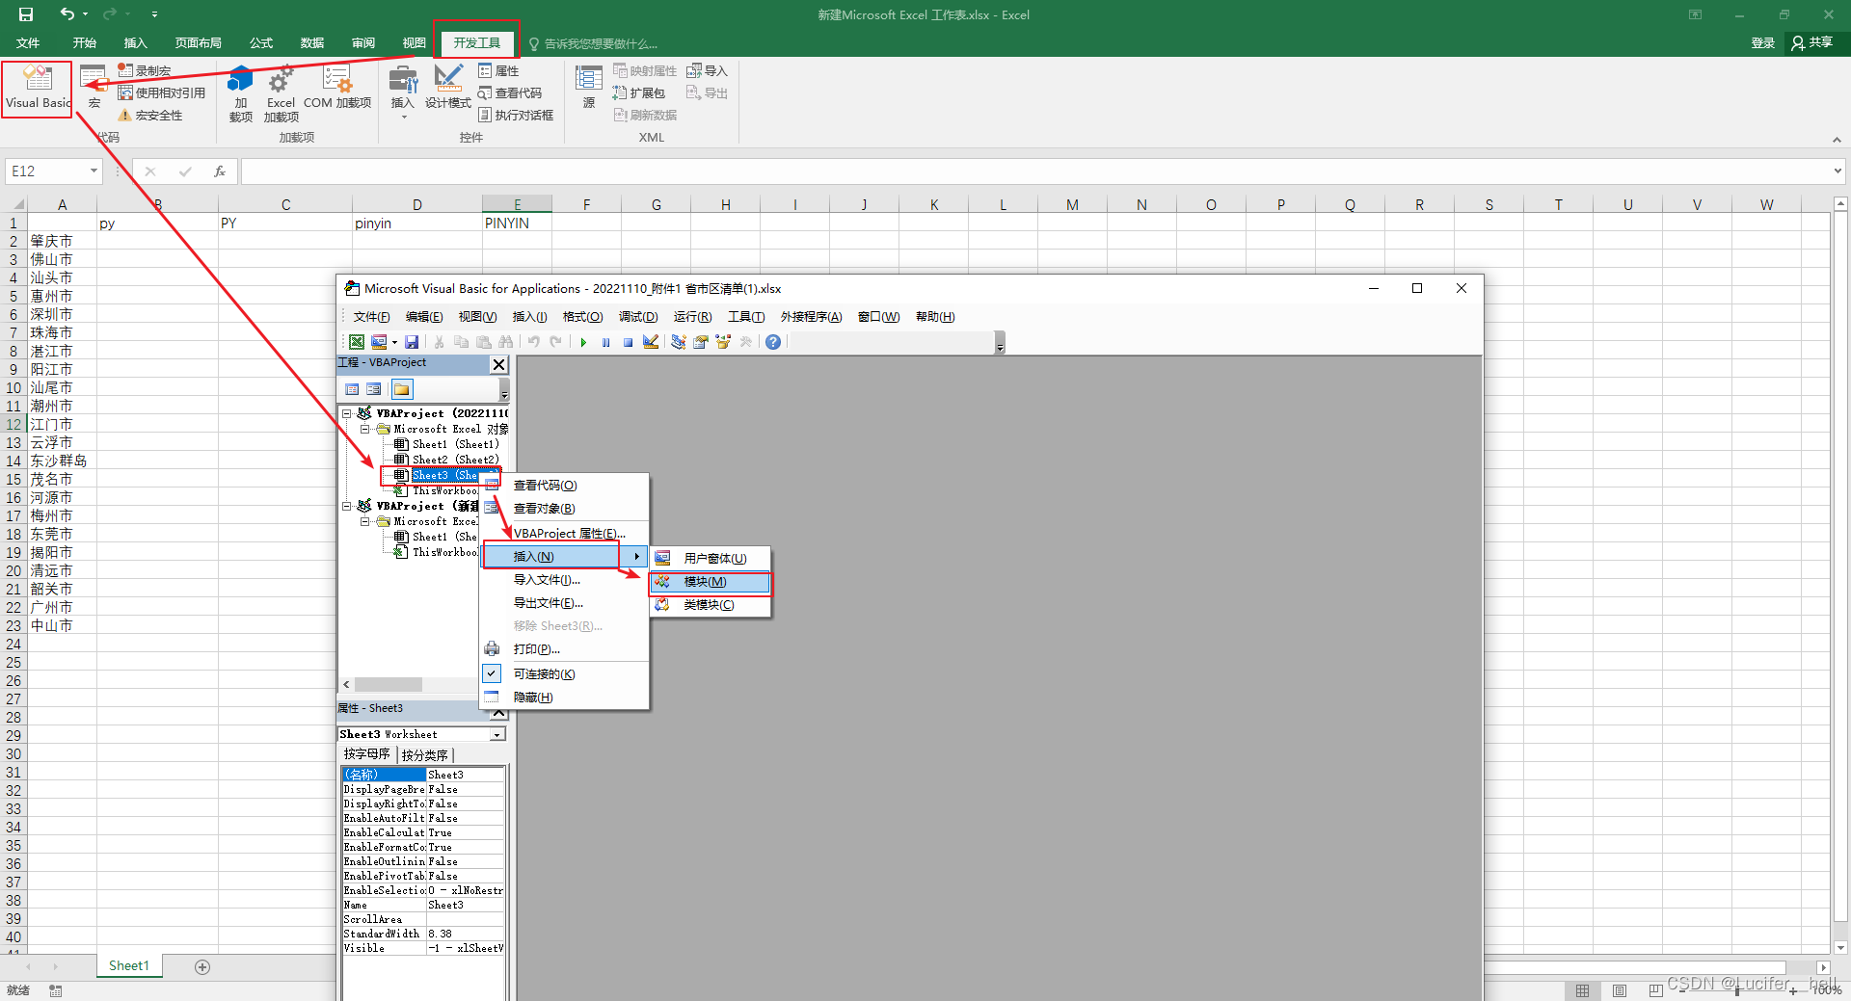Click the fx insert function button
The height and width of the screenshot is (1001, 1851).
point(220,171)
